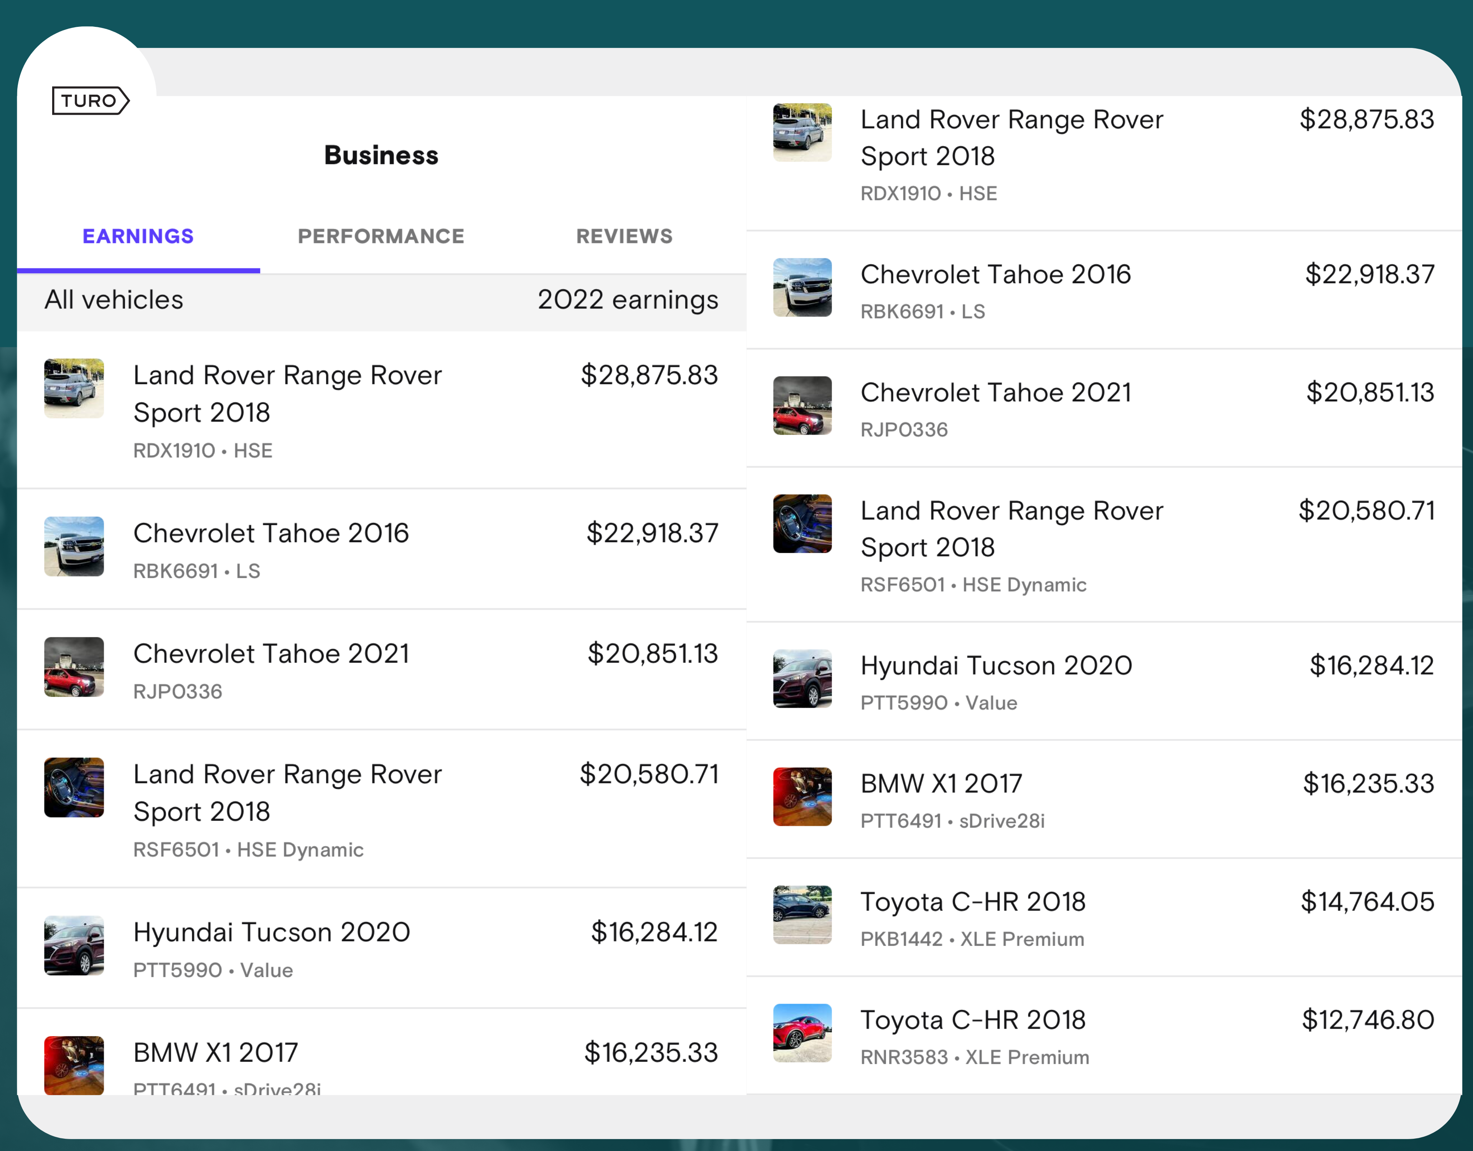Click the red Toyota C-HR RNR3583 photo
The image size is (1473, 1151).
point(802,1034)
